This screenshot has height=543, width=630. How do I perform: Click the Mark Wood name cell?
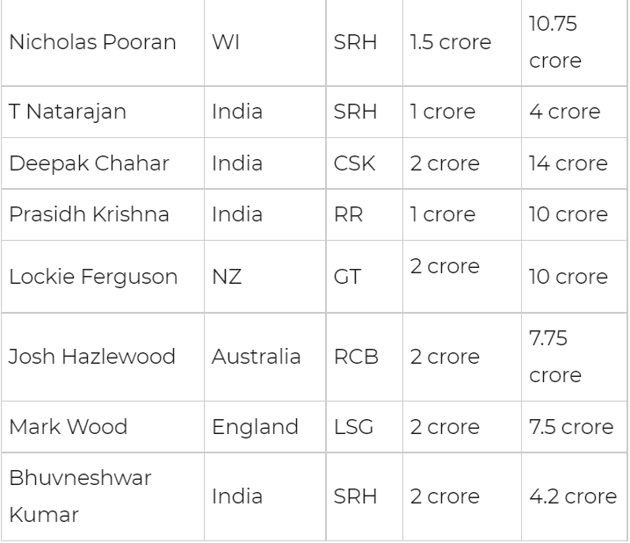pyautogui.click(x=68, y=427)
